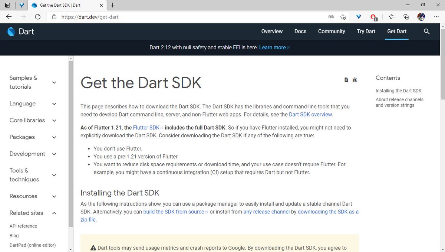Close the Get the Dart SDK tab
The height and width of the screenshot is (252, 445).
tap(101, 5)
